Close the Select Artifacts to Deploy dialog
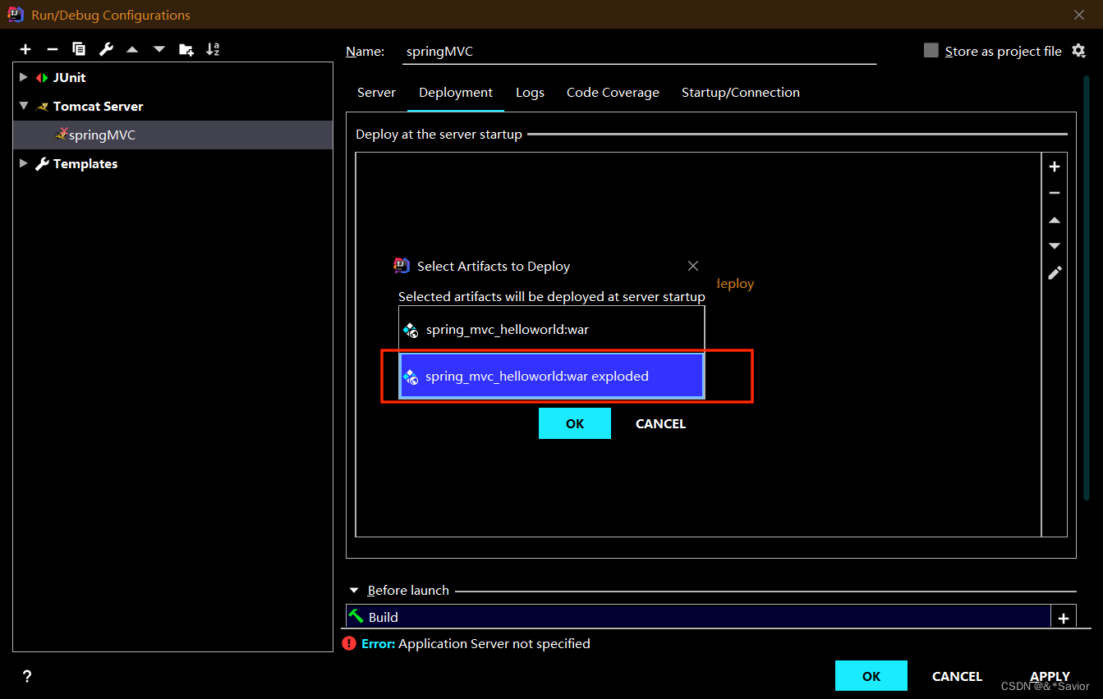This screenshot has height=699, width=1103. pyautogui.click(x=693, y=266)
